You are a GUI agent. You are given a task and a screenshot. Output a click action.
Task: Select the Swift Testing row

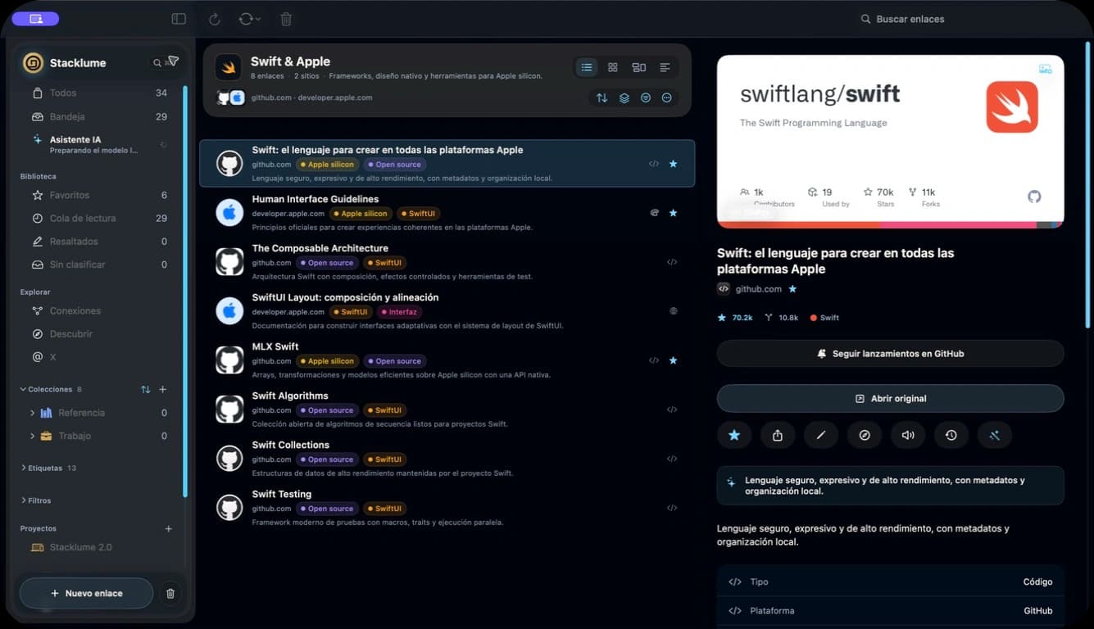click(447, 508)
